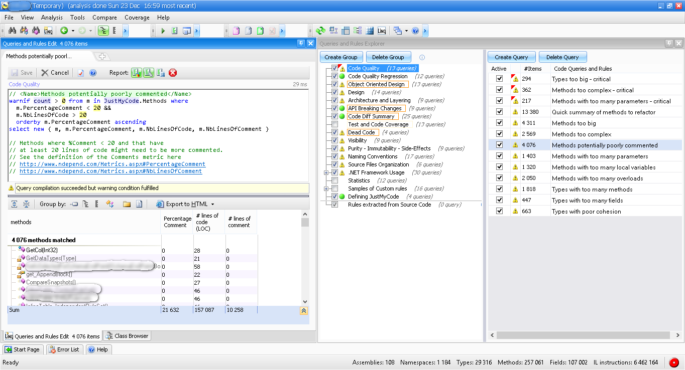Open the dependency graph toolbar icon
The width and height of the screenshot is (685, 370).
pyautogui.click(x=333, y=31)
